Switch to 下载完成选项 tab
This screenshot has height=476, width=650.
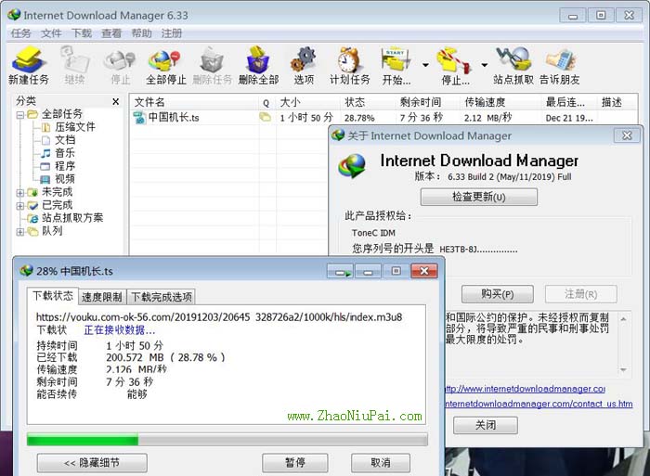[x=162, y=297]
